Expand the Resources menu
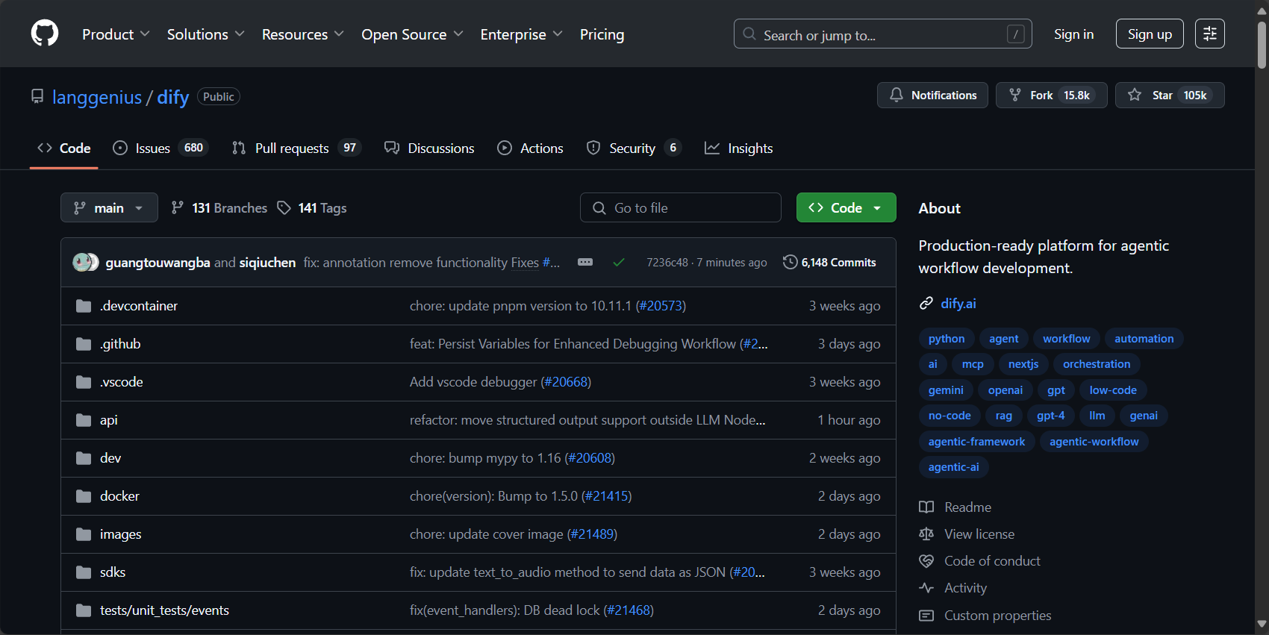This screenshot has height=635, width=1269. pyautogui.click(x=302, y=34)
